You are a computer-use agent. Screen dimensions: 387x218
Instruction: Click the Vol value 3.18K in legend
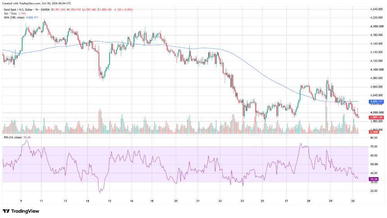coord(22,14)
